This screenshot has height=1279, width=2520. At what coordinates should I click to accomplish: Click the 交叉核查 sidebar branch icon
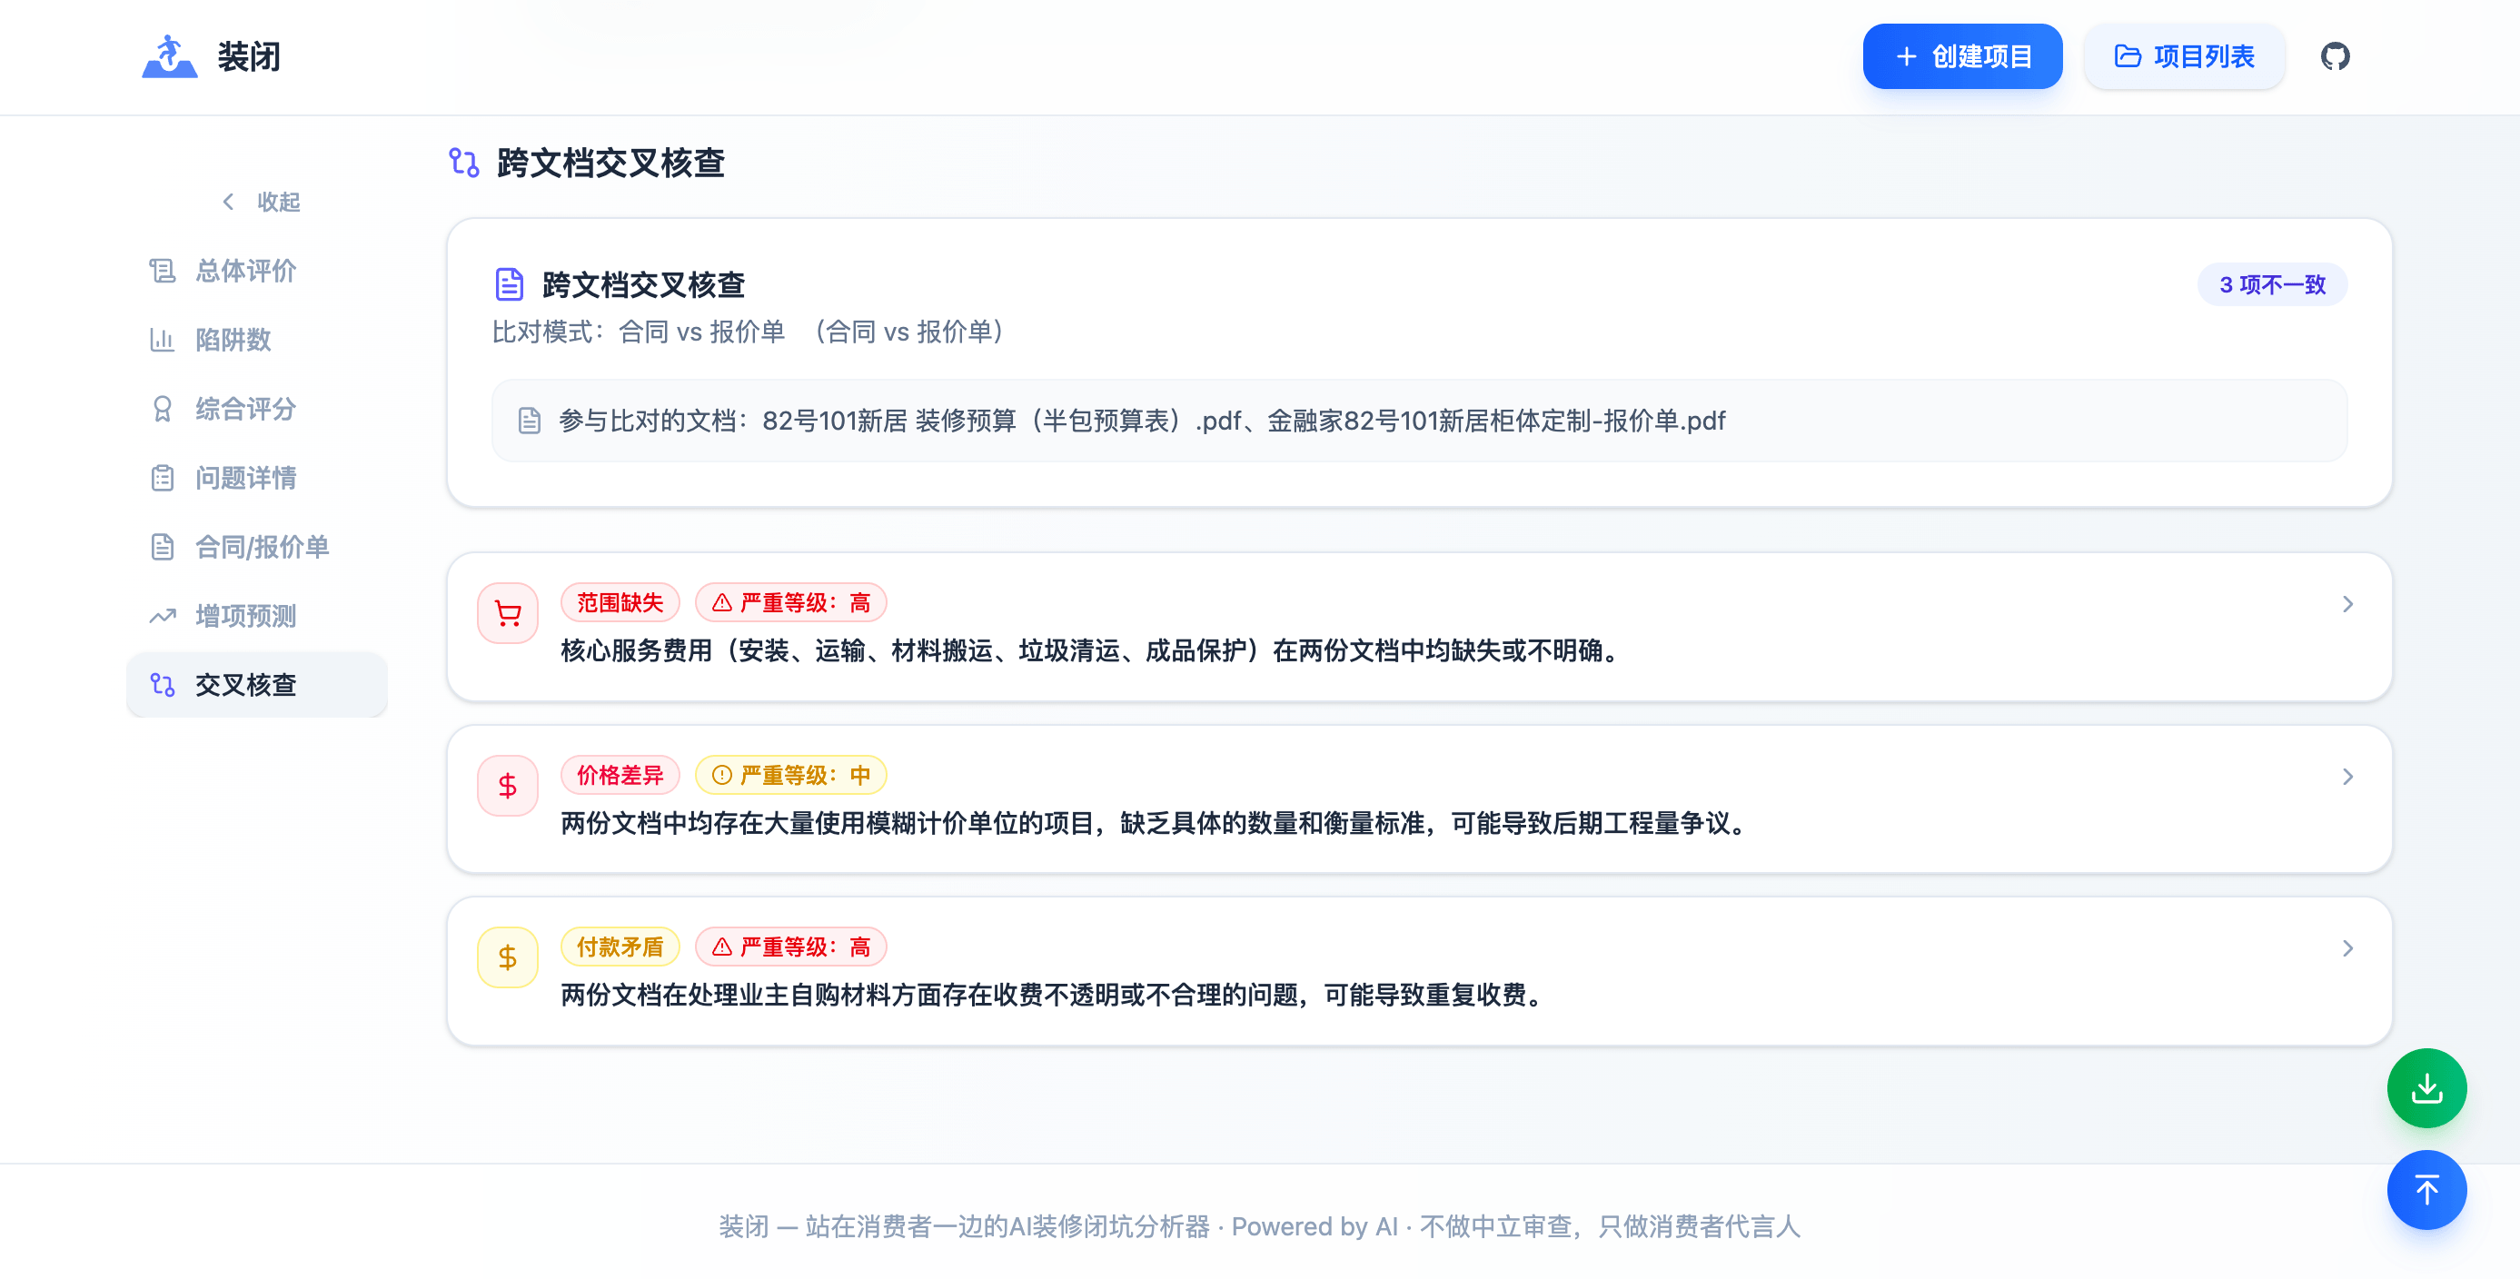163,685
